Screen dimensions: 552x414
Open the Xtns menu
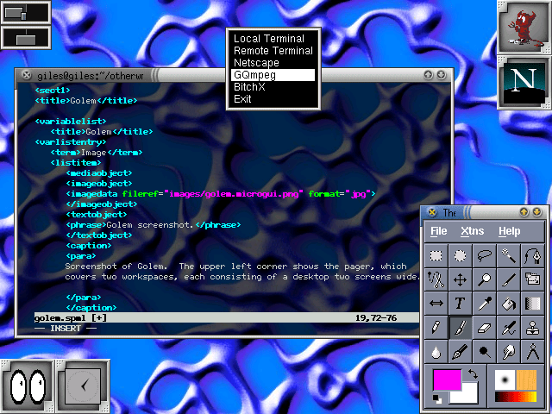pos(473,231)
